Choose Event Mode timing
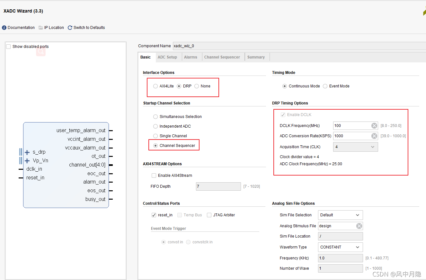The width and height of the screenshot is (426, 280). 325,86
